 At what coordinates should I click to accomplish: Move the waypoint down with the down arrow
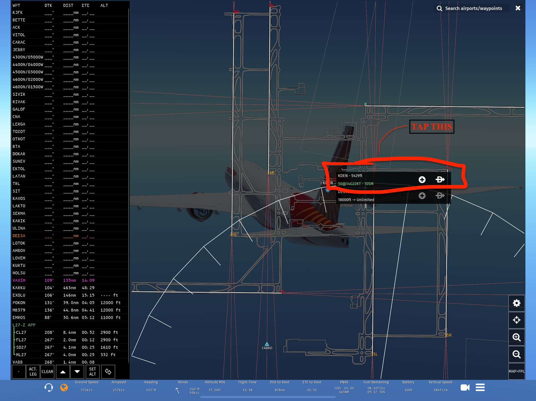pyautogui.click(x=77, y=371)
